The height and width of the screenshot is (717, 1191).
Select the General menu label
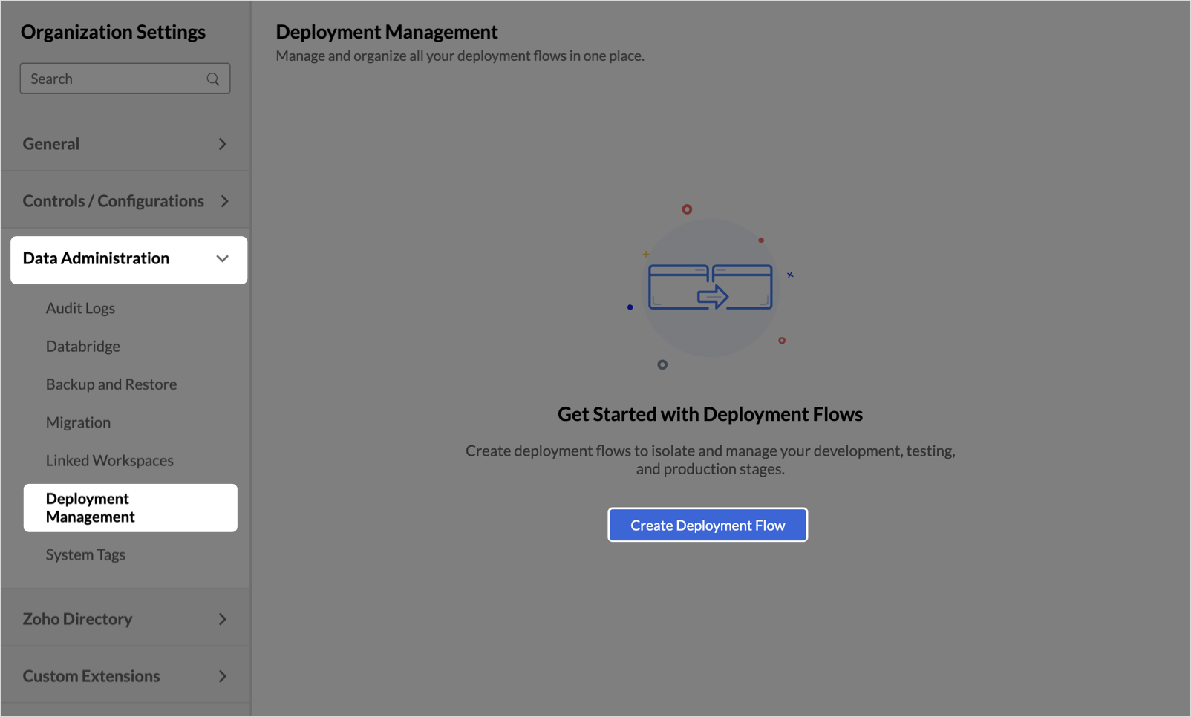(x=51, y=144)
